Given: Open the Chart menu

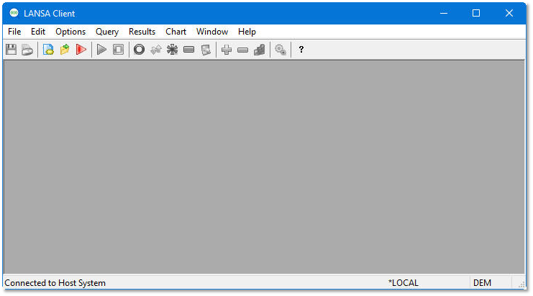Looking at the screenshot, I should (176, 32).
